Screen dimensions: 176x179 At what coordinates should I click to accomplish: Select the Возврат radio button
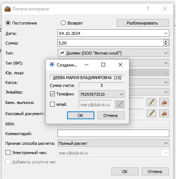tap(63, 23)
